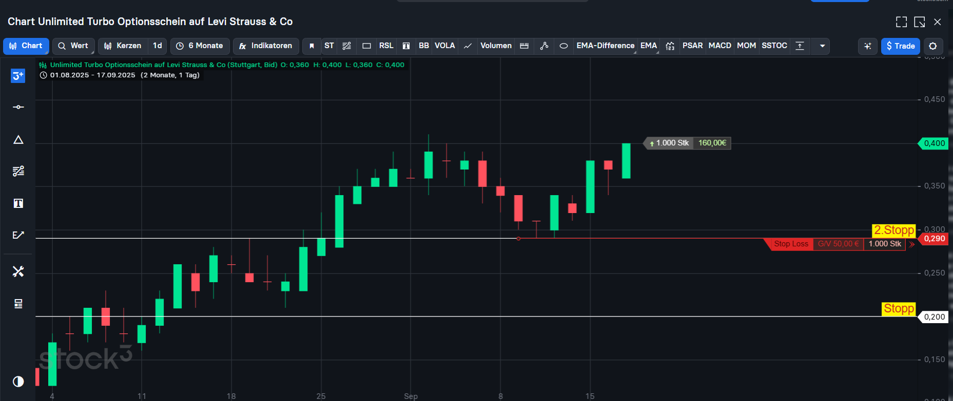
Task: Expand the toolbar overflow dropdown arrow
Action: point(822,46)
